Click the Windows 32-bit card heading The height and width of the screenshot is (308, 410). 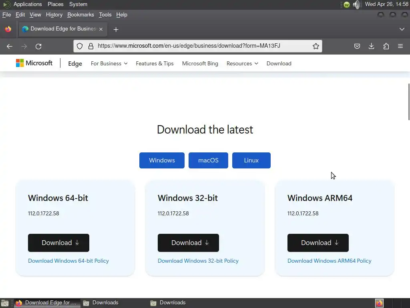pyautogui.click(x=188, y=198)
